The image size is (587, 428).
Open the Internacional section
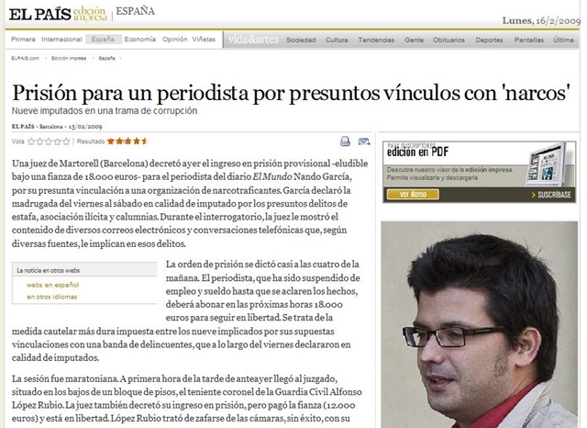click(61, 39)
